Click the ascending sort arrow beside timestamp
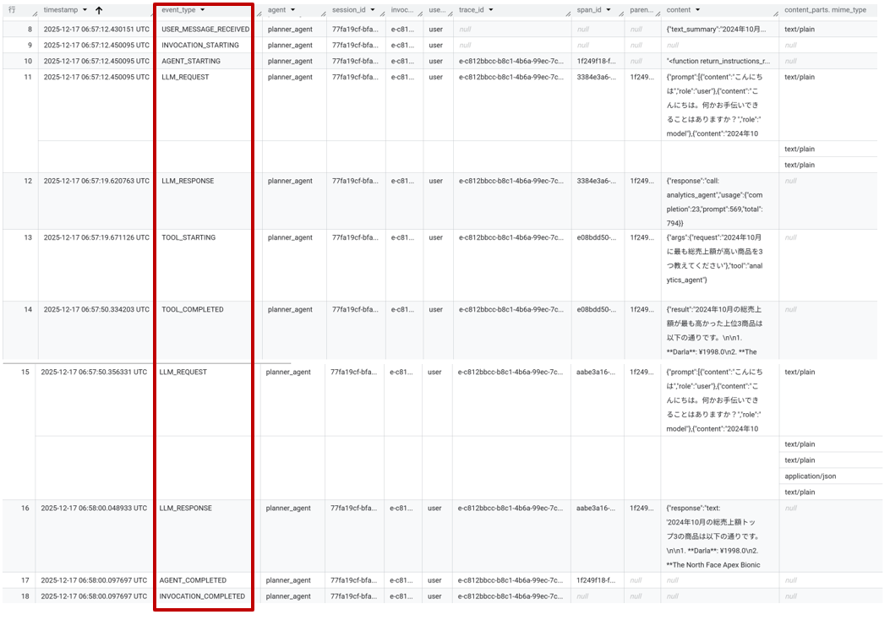 [x=99, y=10]
